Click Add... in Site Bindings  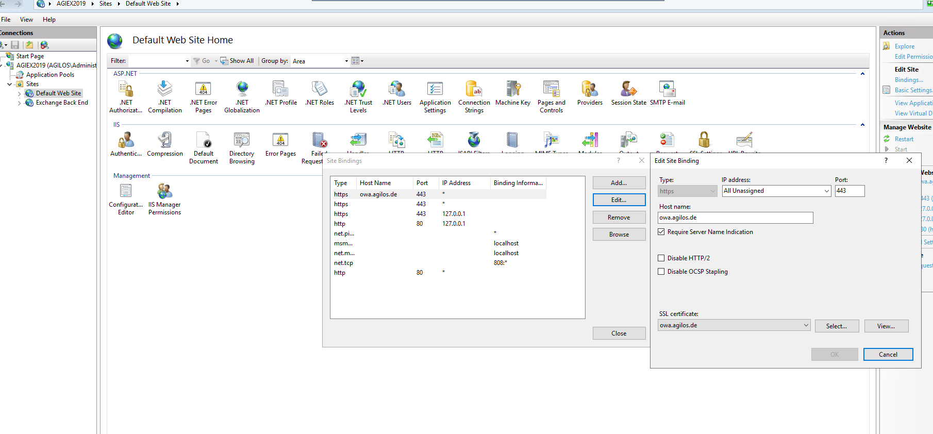(x=619, y=183)
